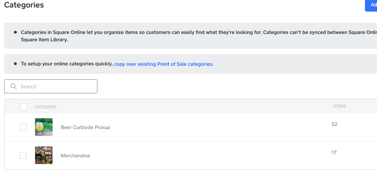
Task: Sort by the ITEMS column header
Action: pos(339,106)
